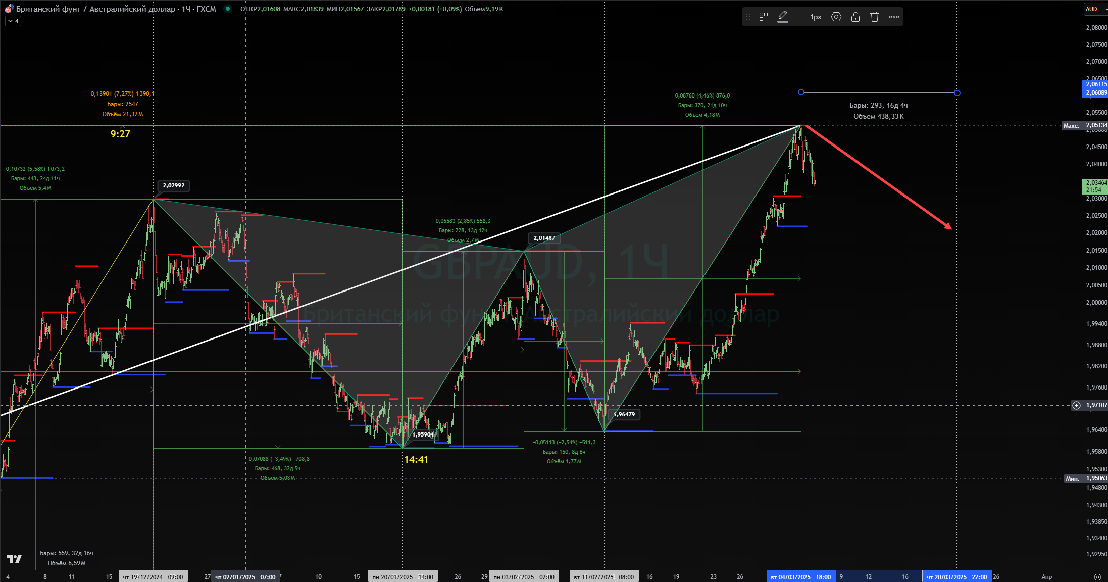
Task: Click the yellow 14:41 text label
Action: point(416,459)
